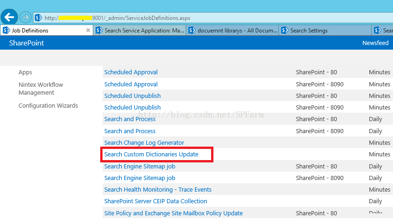The height and width of the screenshot is (219, 393).
Task: Click SharePoint icon on Search Service Application tab
Action: click(x=99, y=30)
